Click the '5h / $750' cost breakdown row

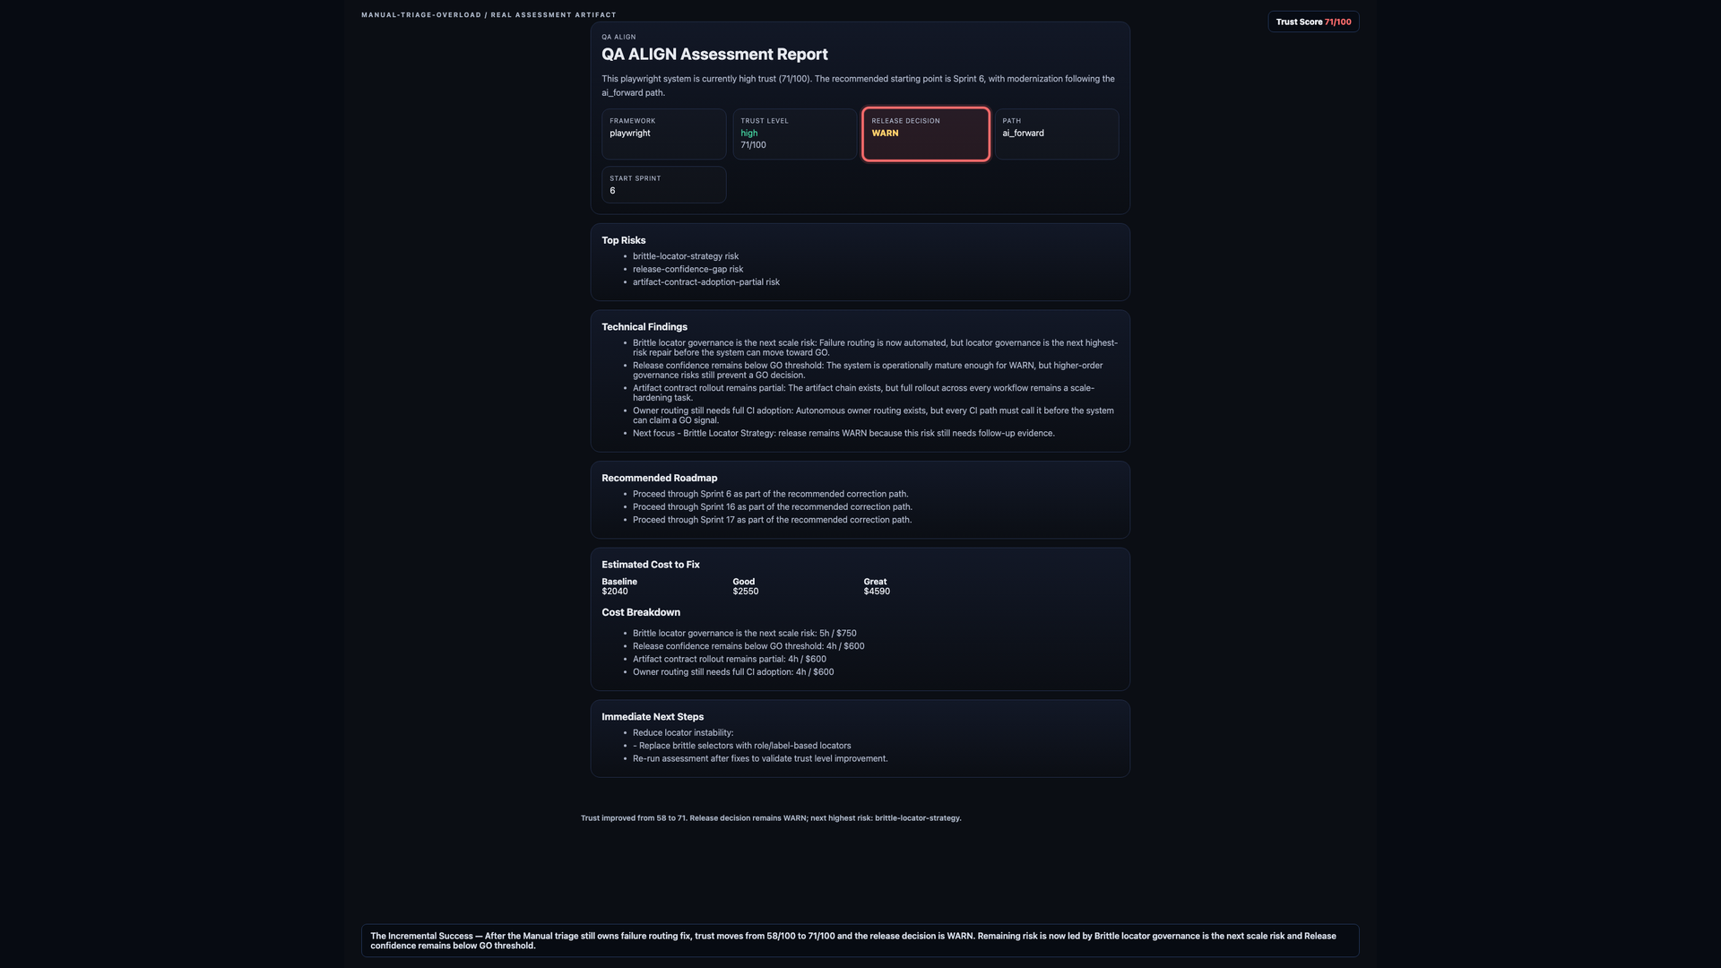tap(745, 634)
